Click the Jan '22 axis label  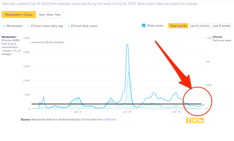(x=127, y=112)
